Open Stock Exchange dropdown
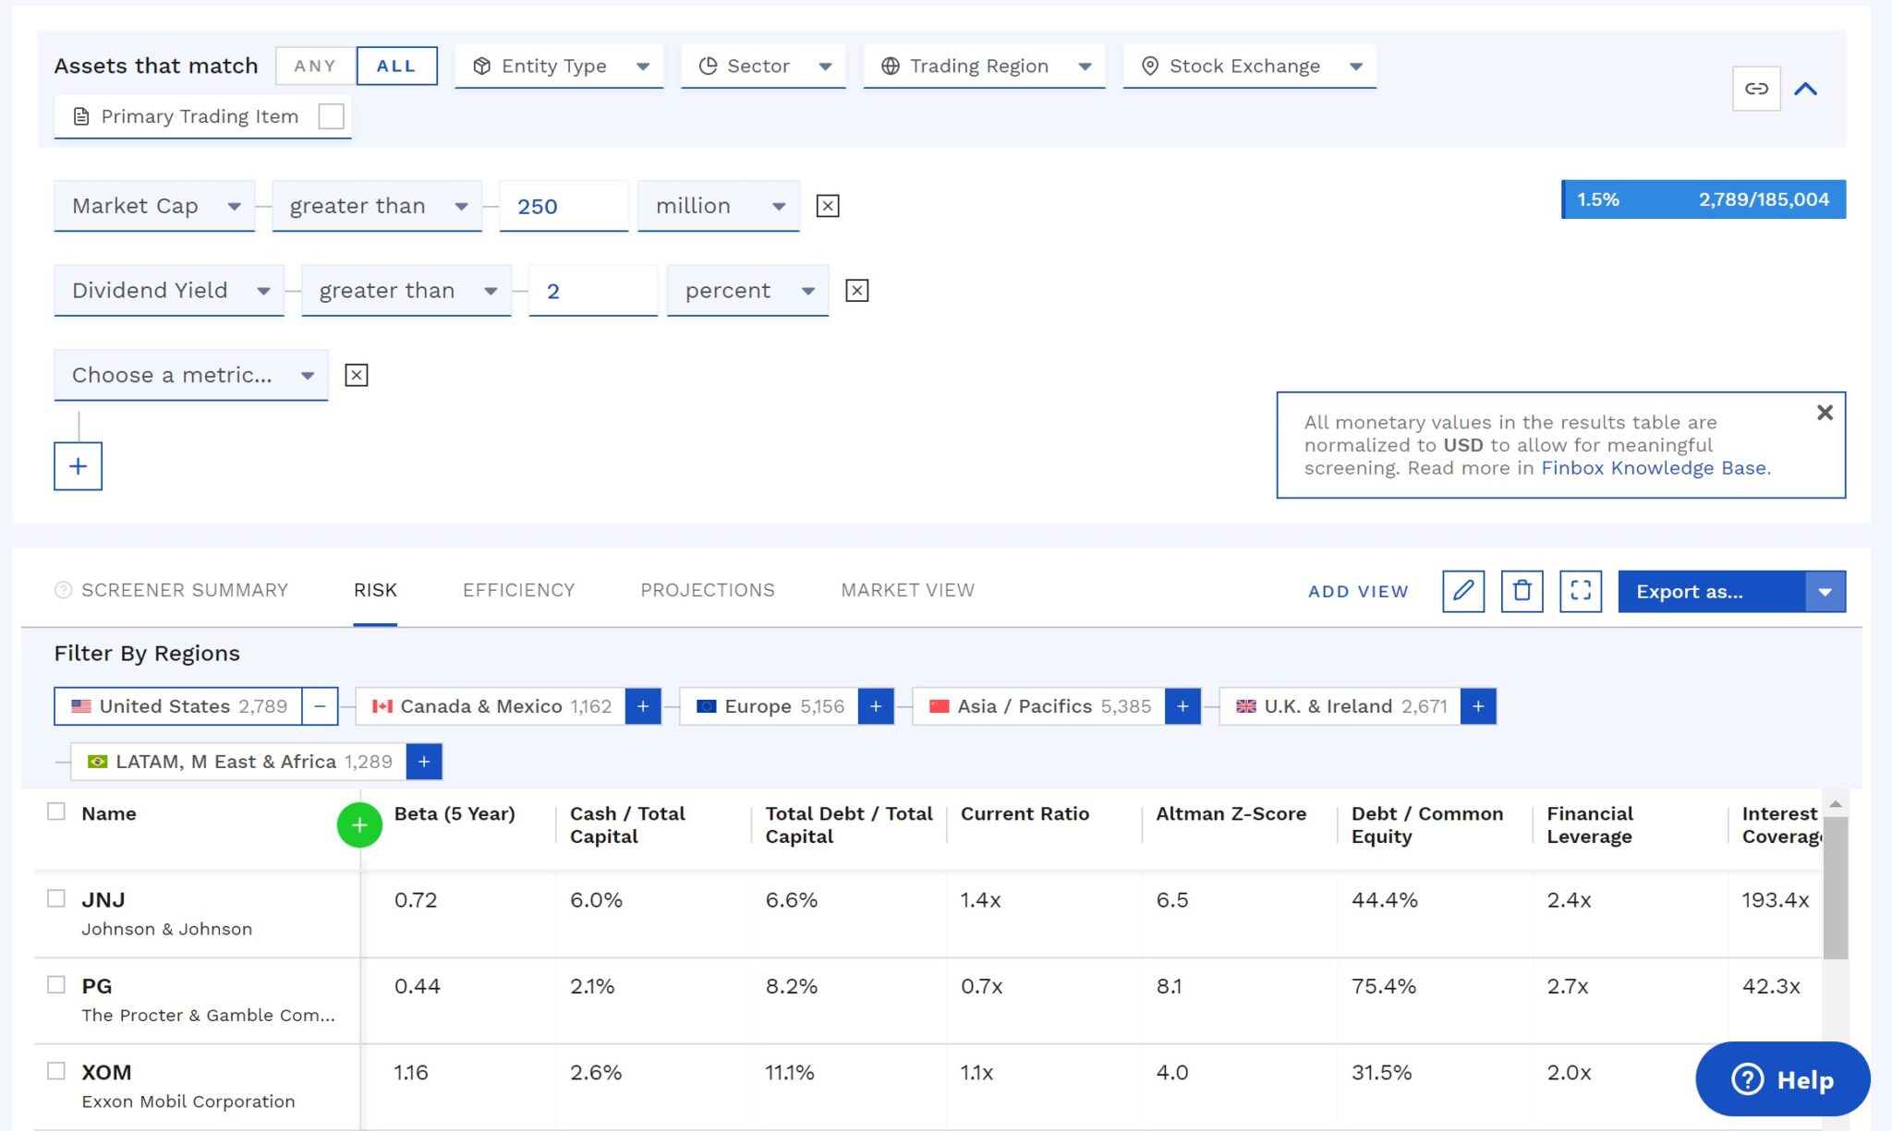1892x1131 pixels. 1250,66
